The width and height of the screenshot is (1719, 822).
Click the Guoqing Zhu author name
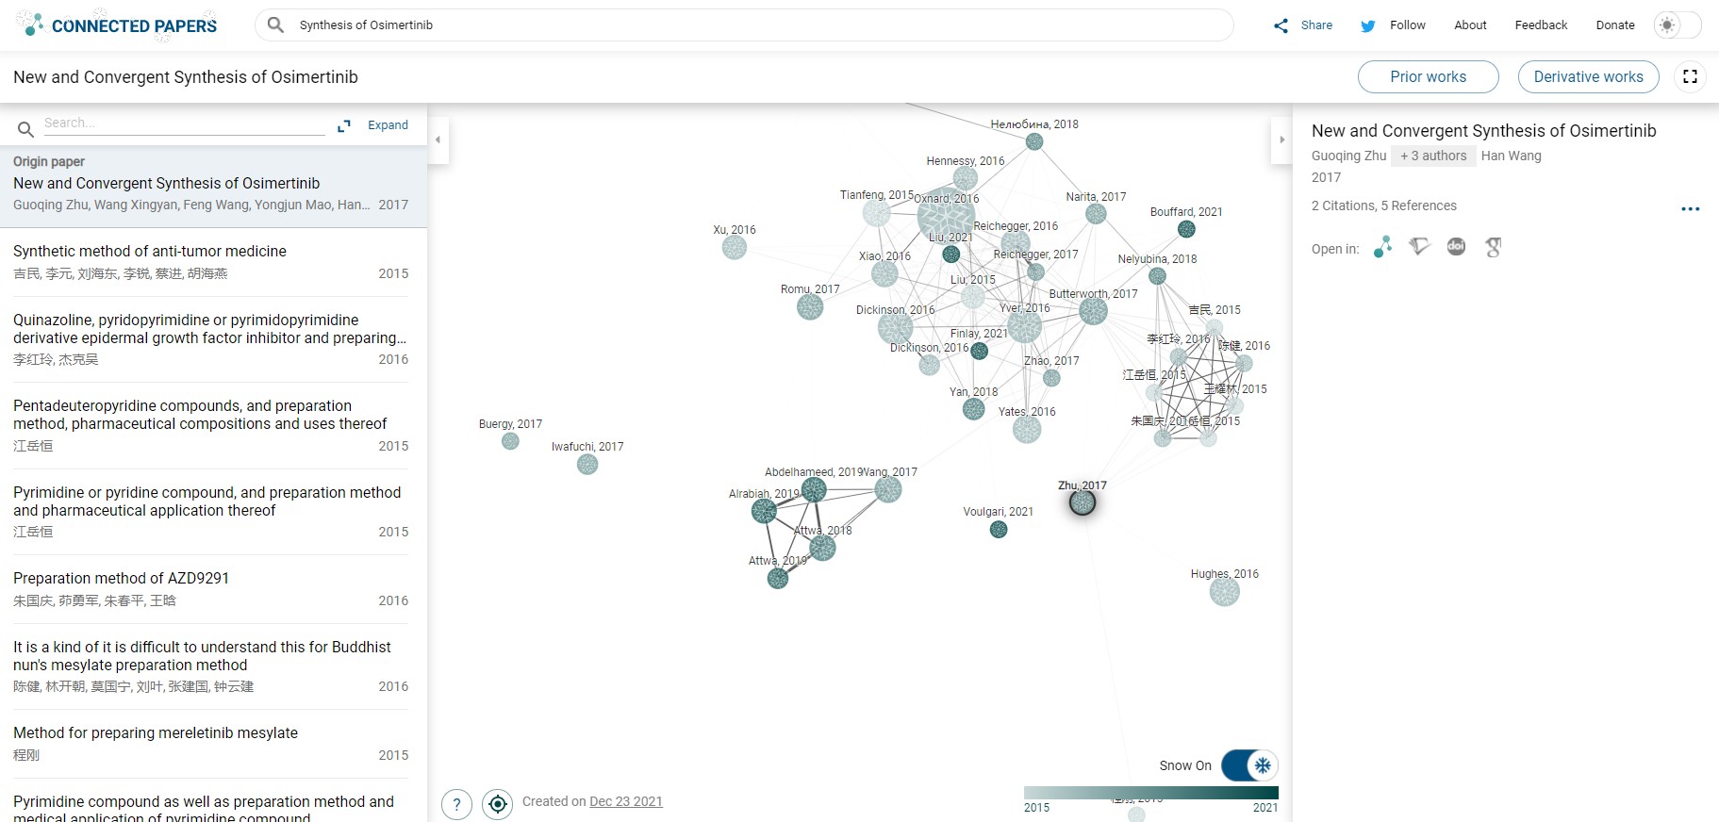[1348, 156]
